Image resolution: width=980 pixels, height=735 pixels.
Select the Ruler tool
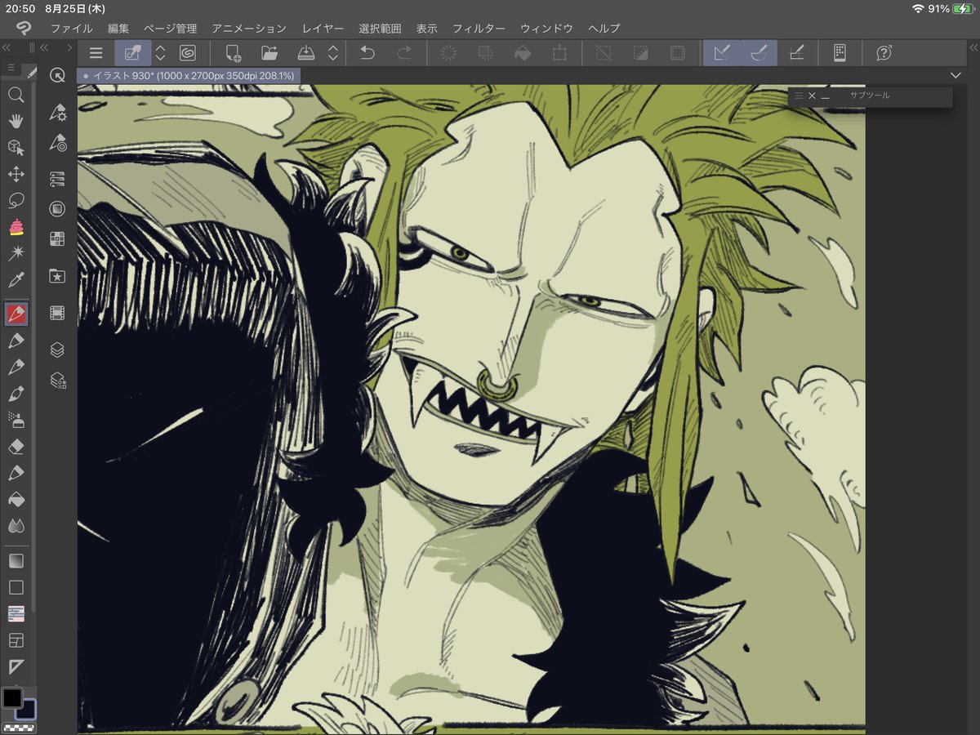[16, 666]
